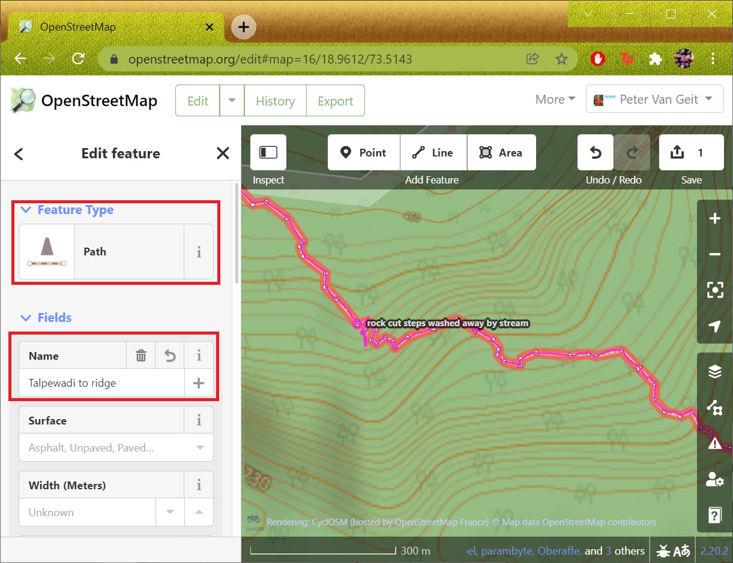Open the More menu
This screenshot has width=733, height=563.
(x=555, y=100)
